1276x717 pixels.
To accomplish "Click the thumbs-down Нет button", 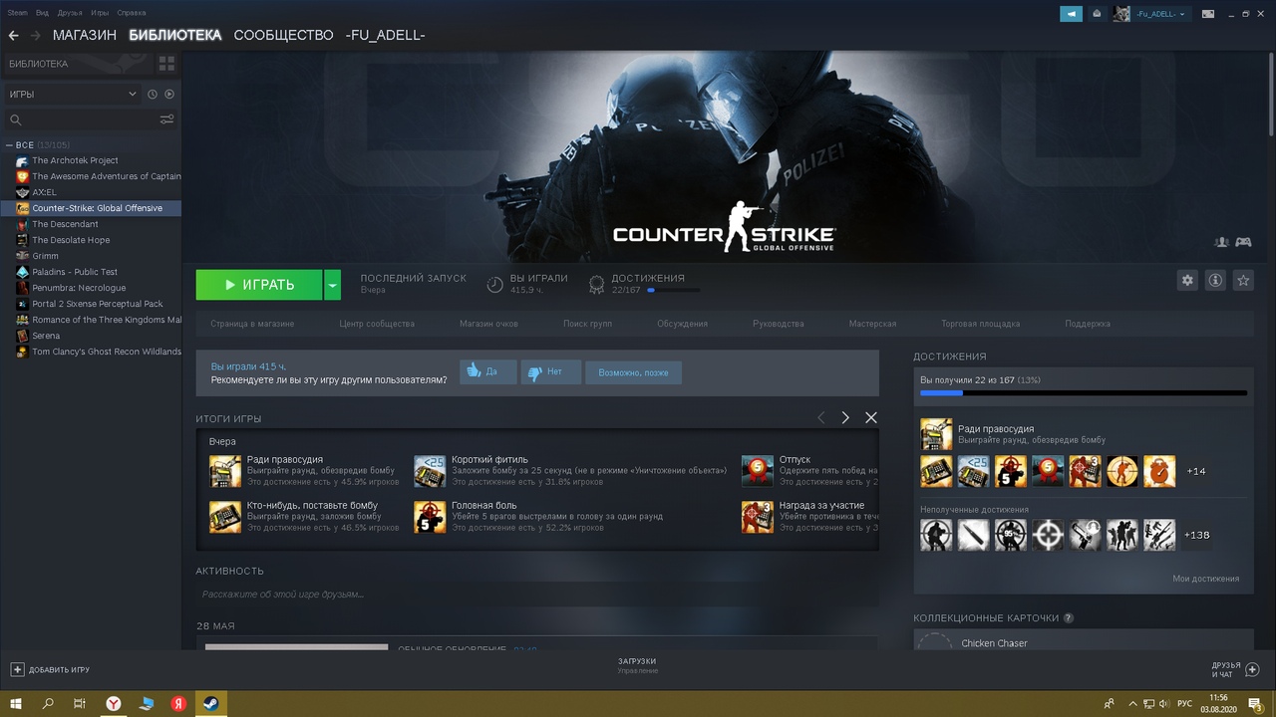I will tap(551, 372).
